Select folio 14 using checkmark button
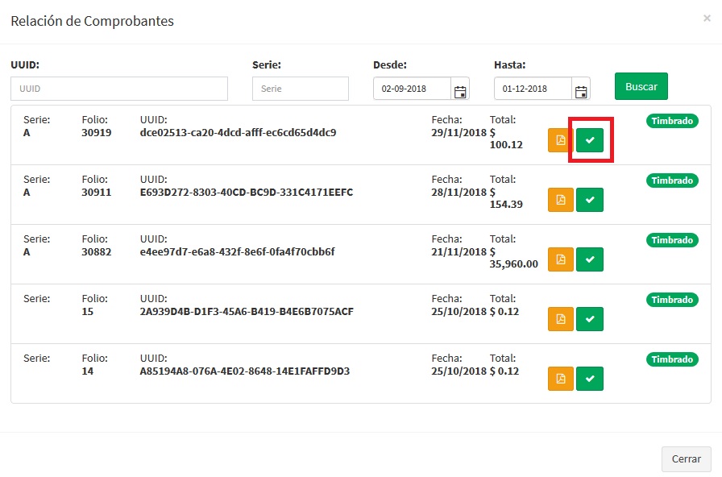Screen dimensions: 722x477 point(590,379)
